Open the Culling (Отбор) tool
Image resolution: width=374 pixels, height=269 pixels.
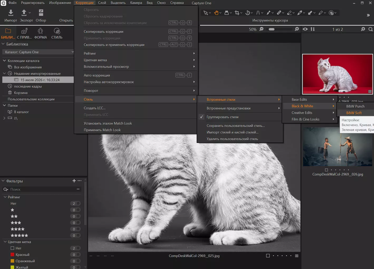pyautogui.click(x=41, y=13)
